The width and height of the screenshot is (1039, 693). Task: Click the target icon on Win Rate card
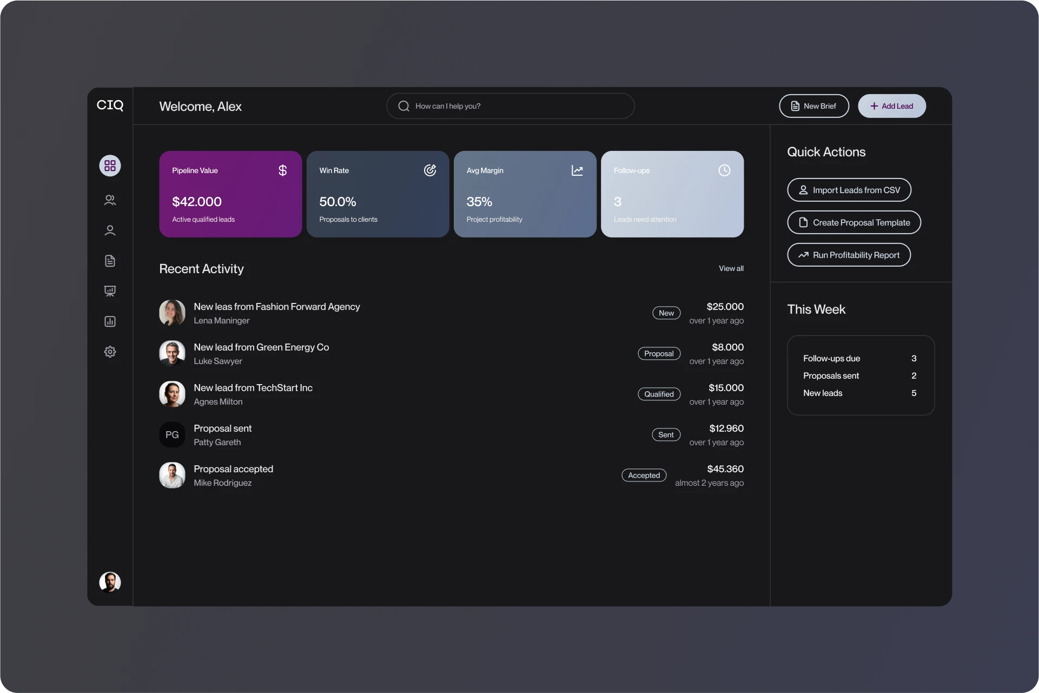pos(430,170)
